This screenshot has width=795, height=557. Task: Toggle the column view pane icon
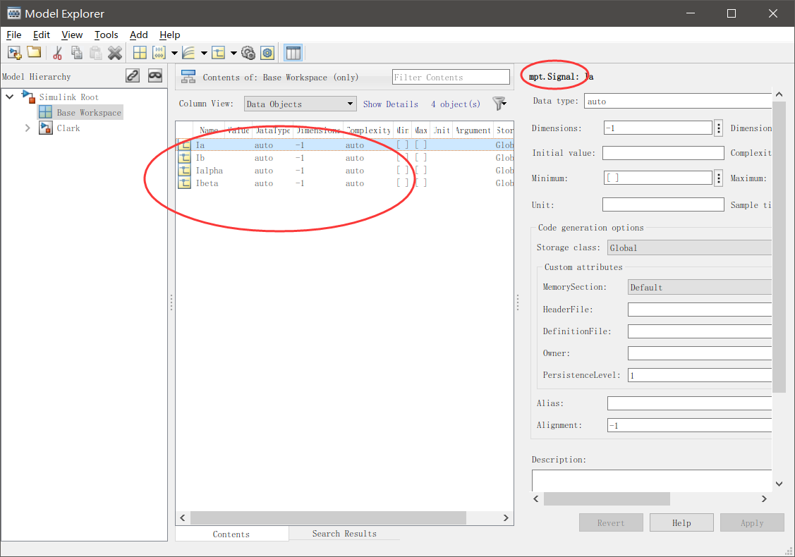coord(293,52)
